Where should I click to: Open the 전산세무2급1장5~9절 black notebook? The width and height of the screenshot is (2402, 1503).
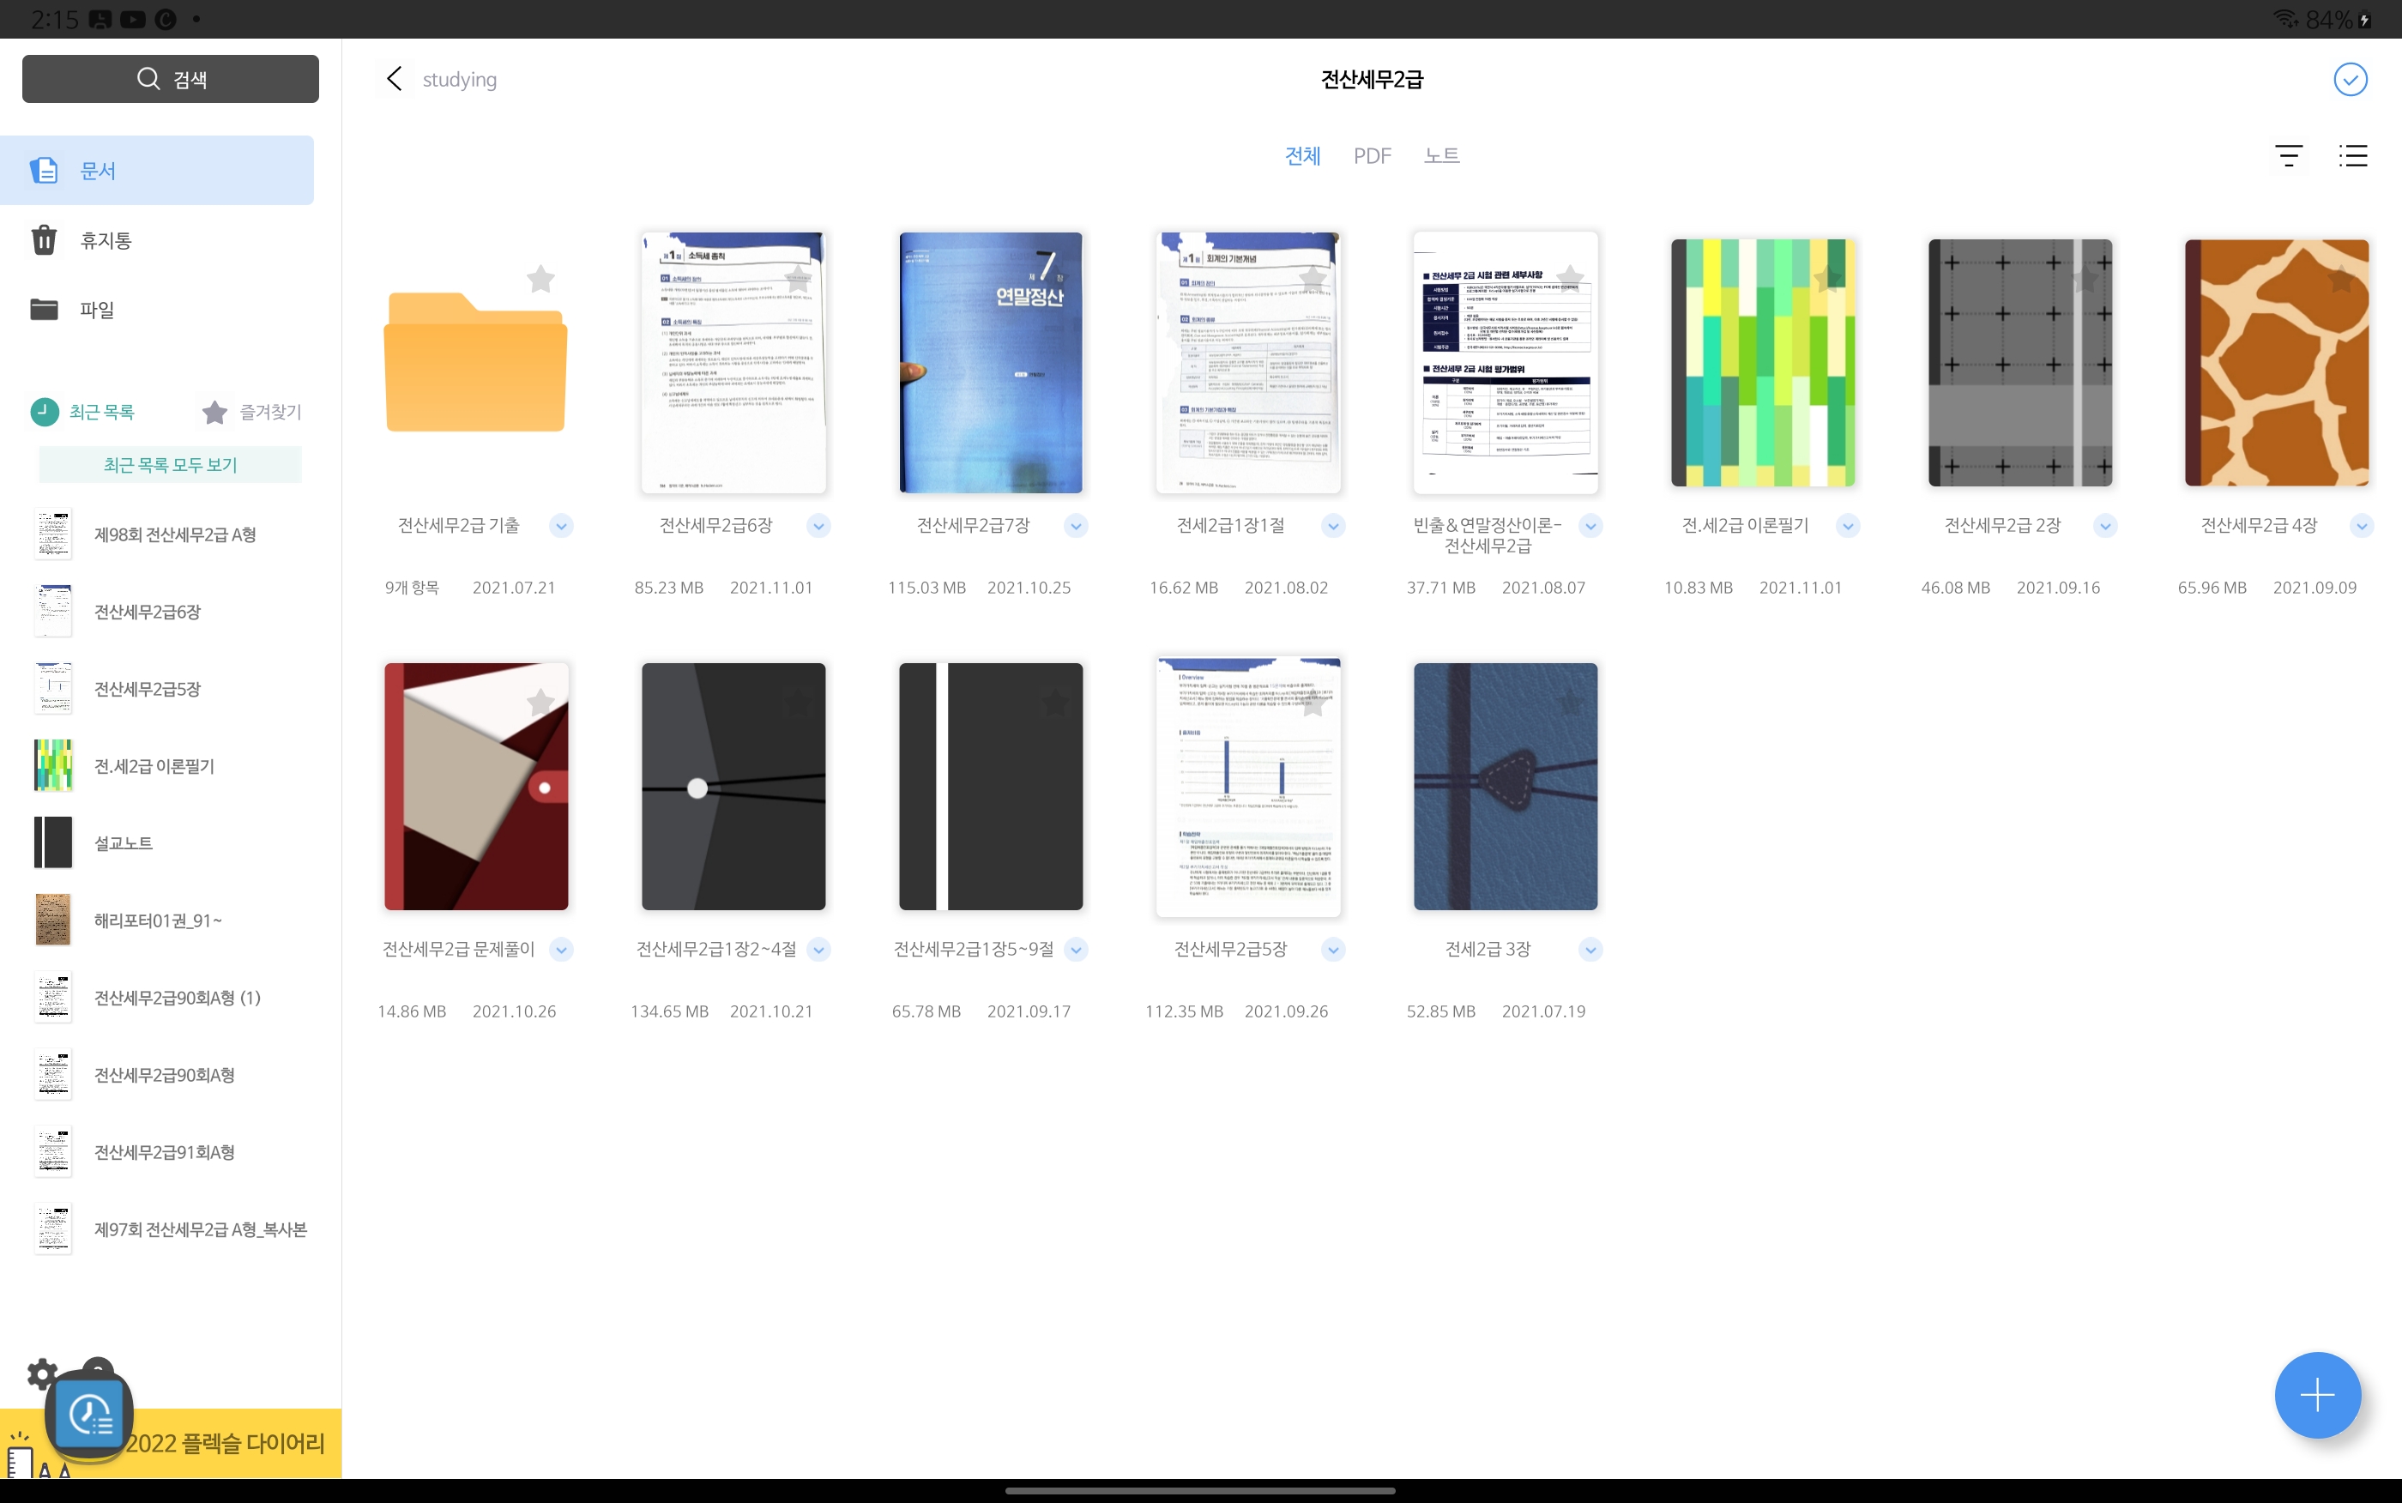pos(991,787)
